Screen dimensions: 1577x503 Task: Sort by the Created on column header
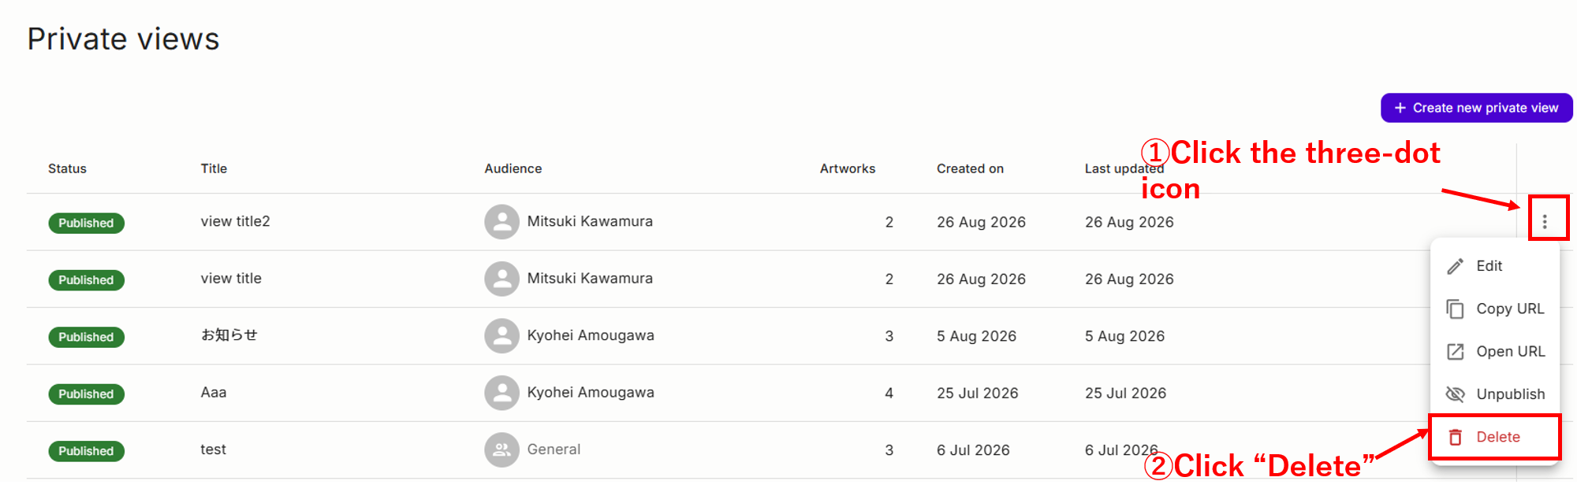pyautogui.click(x=970, y=168)
